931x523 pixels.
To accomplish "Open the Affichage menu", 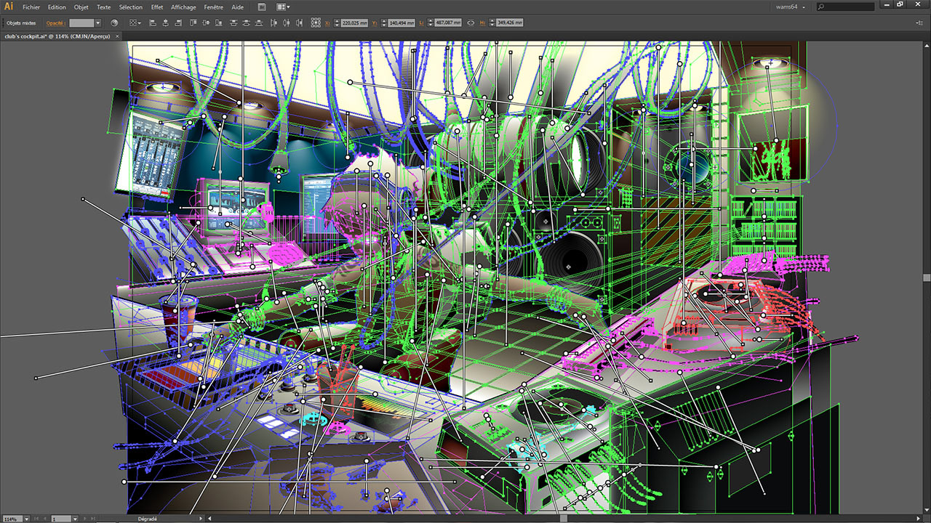I will [183, 7].
